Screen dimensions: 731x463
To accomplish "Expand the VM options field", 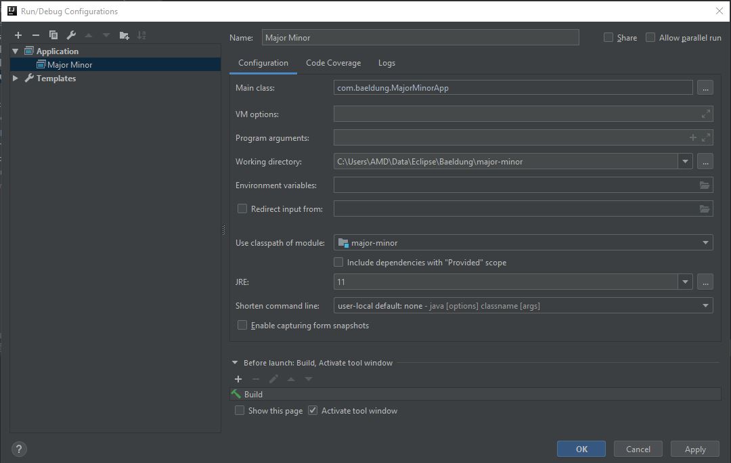I will [706, 114].
